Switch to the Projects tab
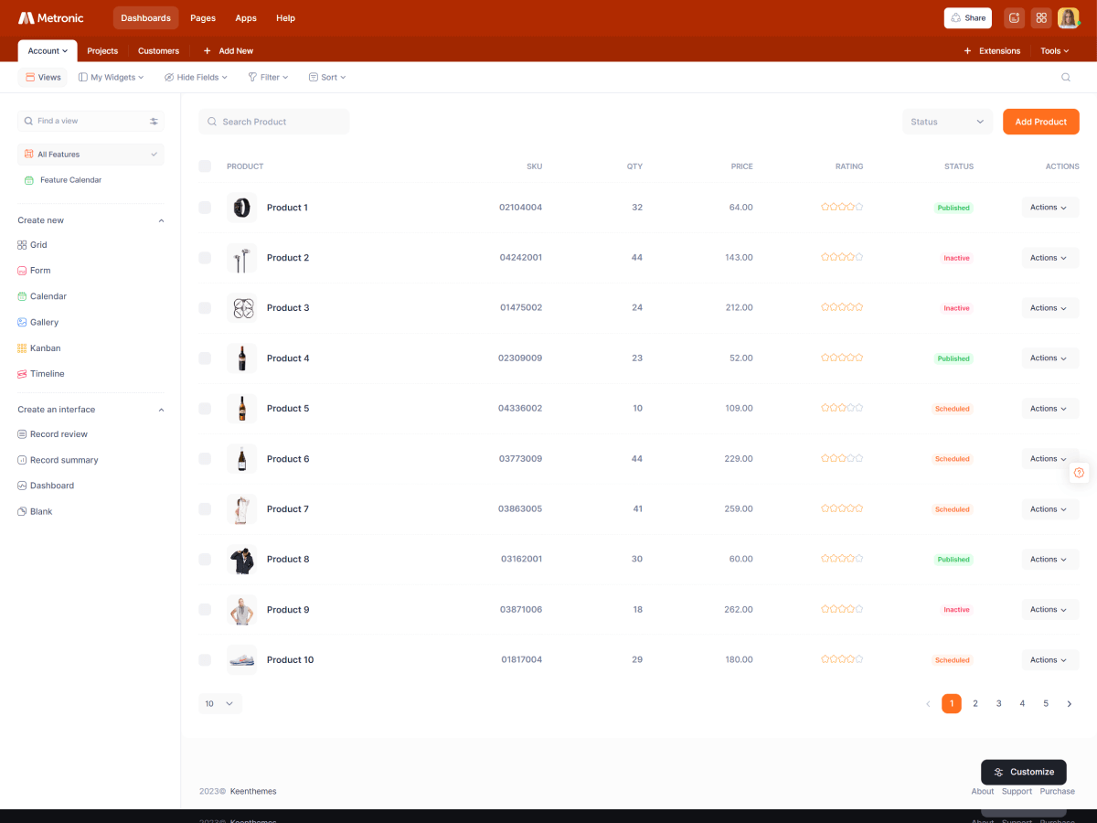 [102, 51]
